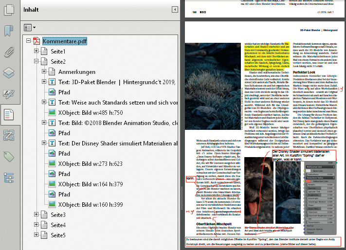Open the Bookmarks panel icon

pyautogui.click(x=9, y=32)
